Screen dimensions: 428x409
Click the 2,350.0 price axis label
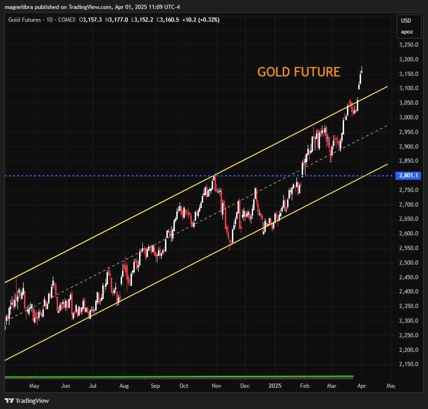409,306
